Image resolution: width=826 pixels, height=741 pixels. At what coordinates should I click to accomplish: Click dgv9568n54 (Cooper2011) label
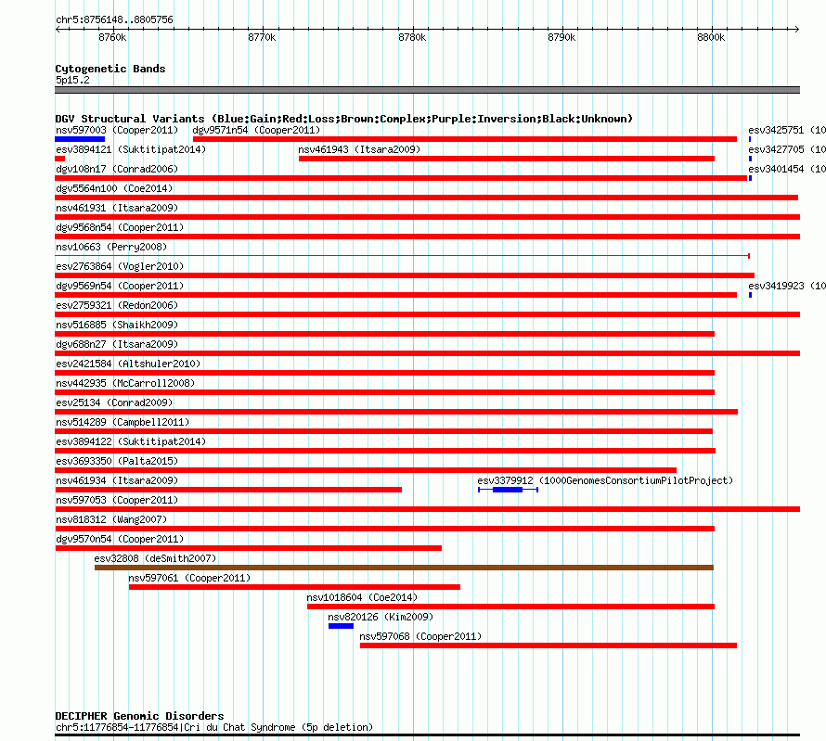(120, 227)
